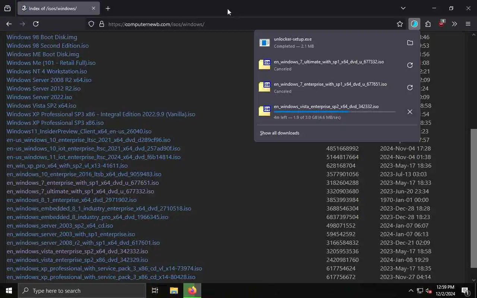Open en_win_xp_pro_x64_with_sp2 link
The width and height of the screenshot is (477, 298).
pos(67,166)
